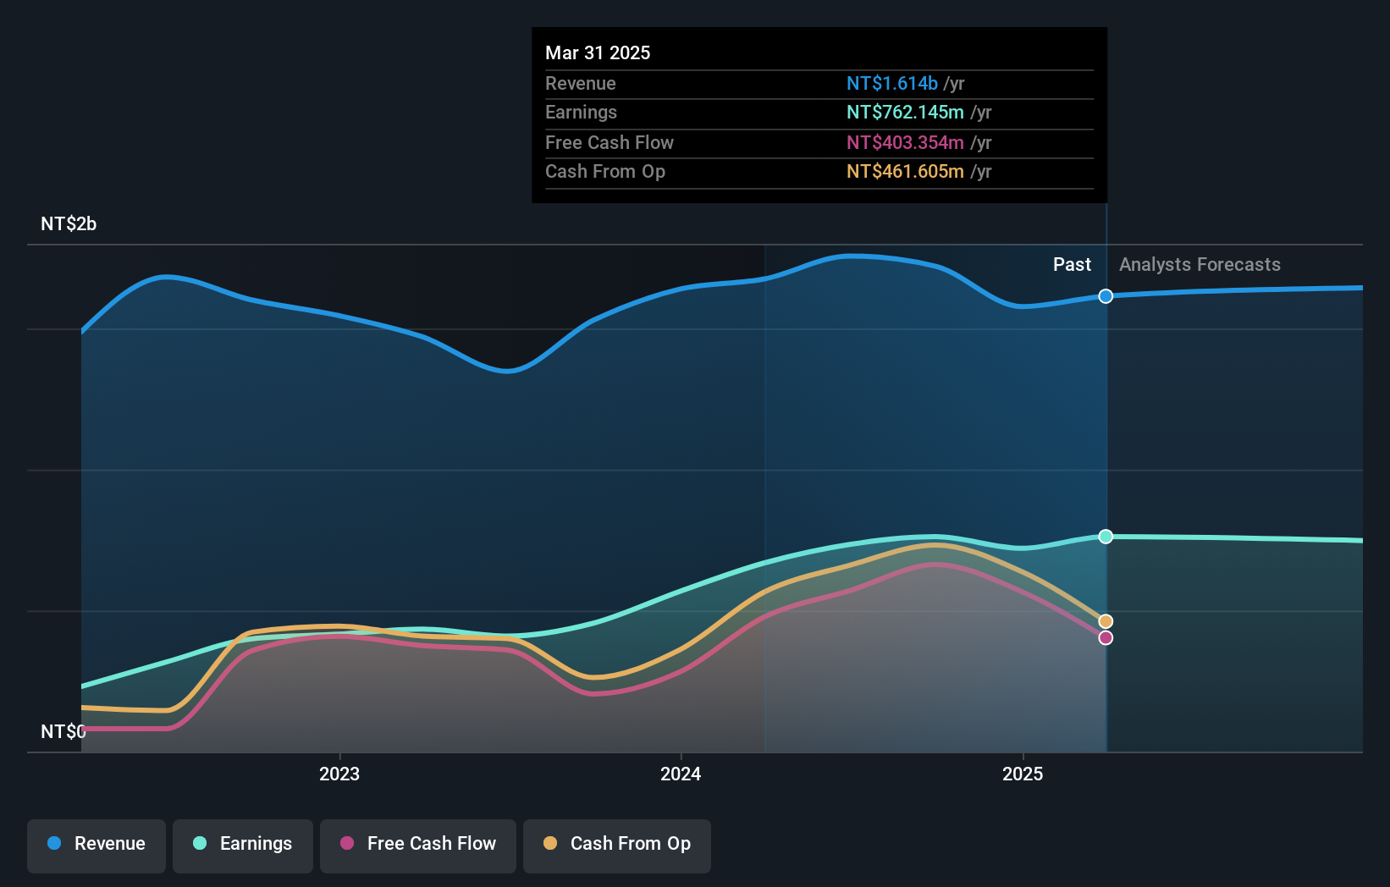Click the Mar 31 2025 tooltip date
The height and width of the screenshot is (887, 1390).
pos(598,52)
